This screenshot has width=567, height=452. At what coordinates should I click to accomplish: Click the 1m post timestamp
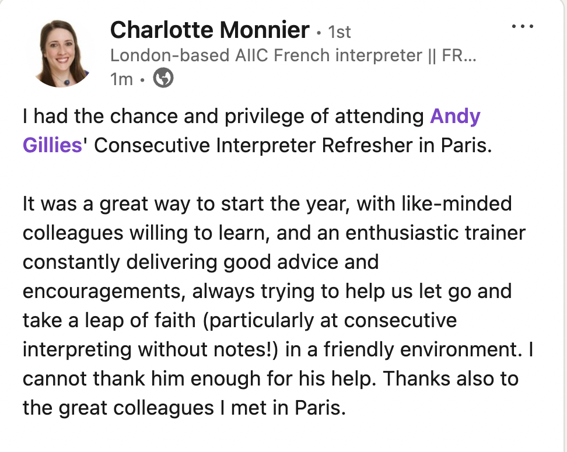coord(121,79)
